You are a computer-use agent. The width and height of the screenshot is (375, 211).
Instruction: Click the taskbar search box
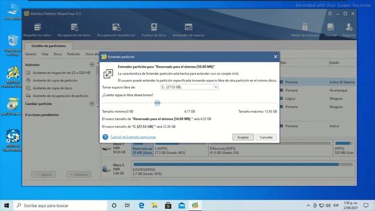pyautogui.click(x=60, y=205)
